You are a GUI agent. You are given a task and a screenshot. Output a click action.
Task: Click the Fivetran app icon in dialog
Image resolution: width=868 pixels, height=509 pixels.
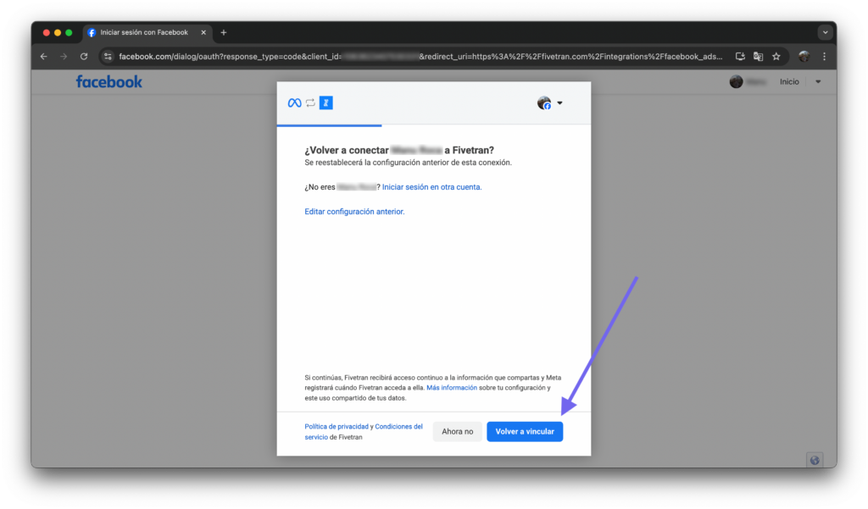coord(326,103)
